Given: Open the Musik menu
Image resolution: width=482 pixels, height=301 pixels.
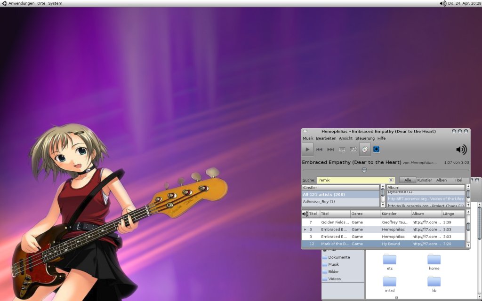Looking at the screenshot, I should tap(308, 139).
